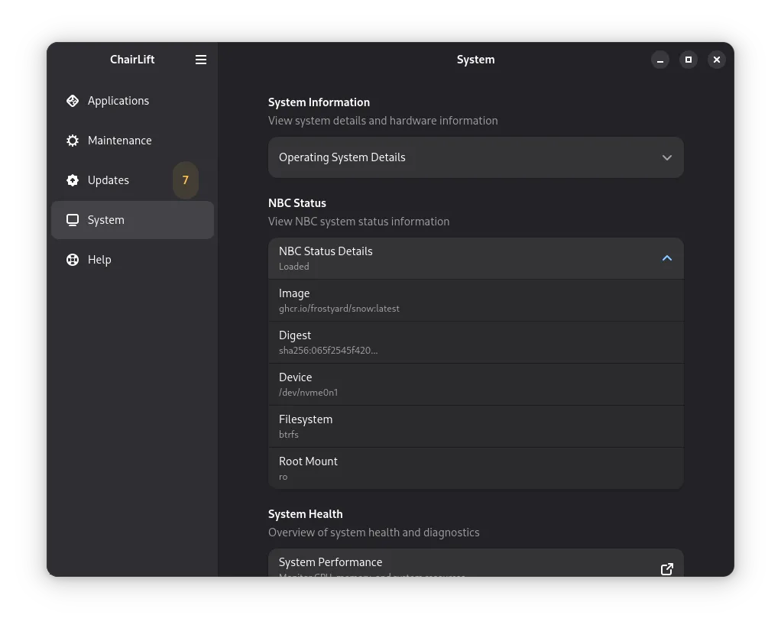
Task: Click the ChairLift title text
Action: coord(132,60)
